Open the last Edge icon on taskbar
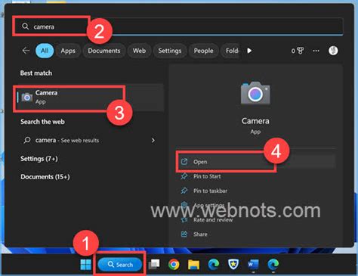 point(273,265)
